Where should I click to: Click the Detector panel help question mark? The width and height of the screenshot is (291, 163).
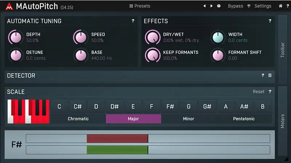point(263,76)
